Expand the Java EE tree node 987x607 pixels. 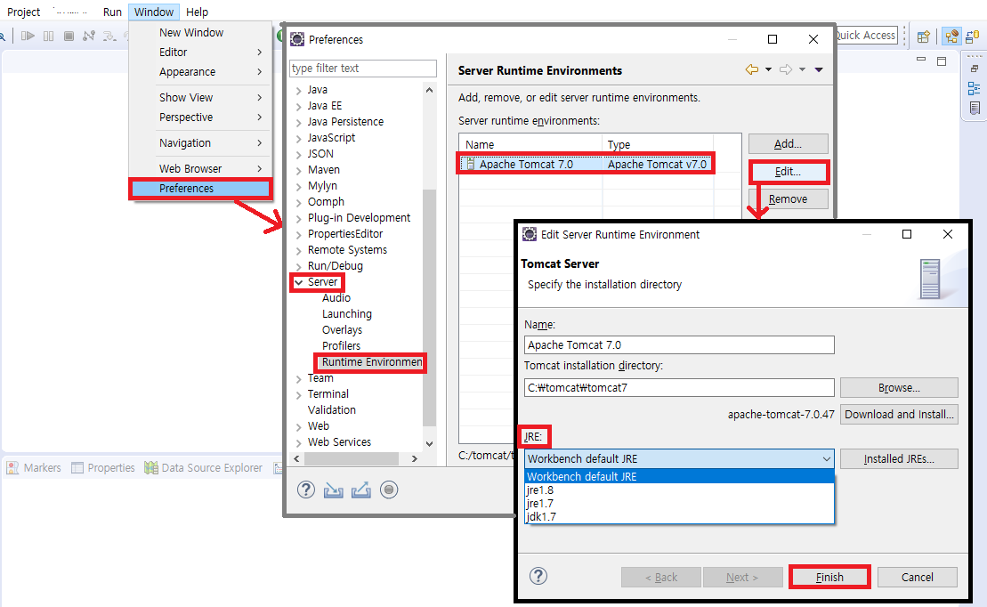pyautogui.click(x=298, y=107)
